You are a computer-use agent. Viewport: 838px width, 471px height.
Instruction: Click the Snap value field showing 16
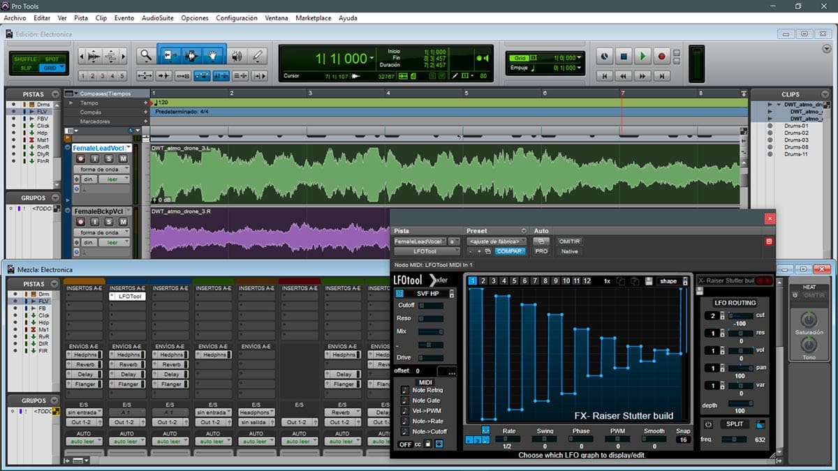pos(682,440)
